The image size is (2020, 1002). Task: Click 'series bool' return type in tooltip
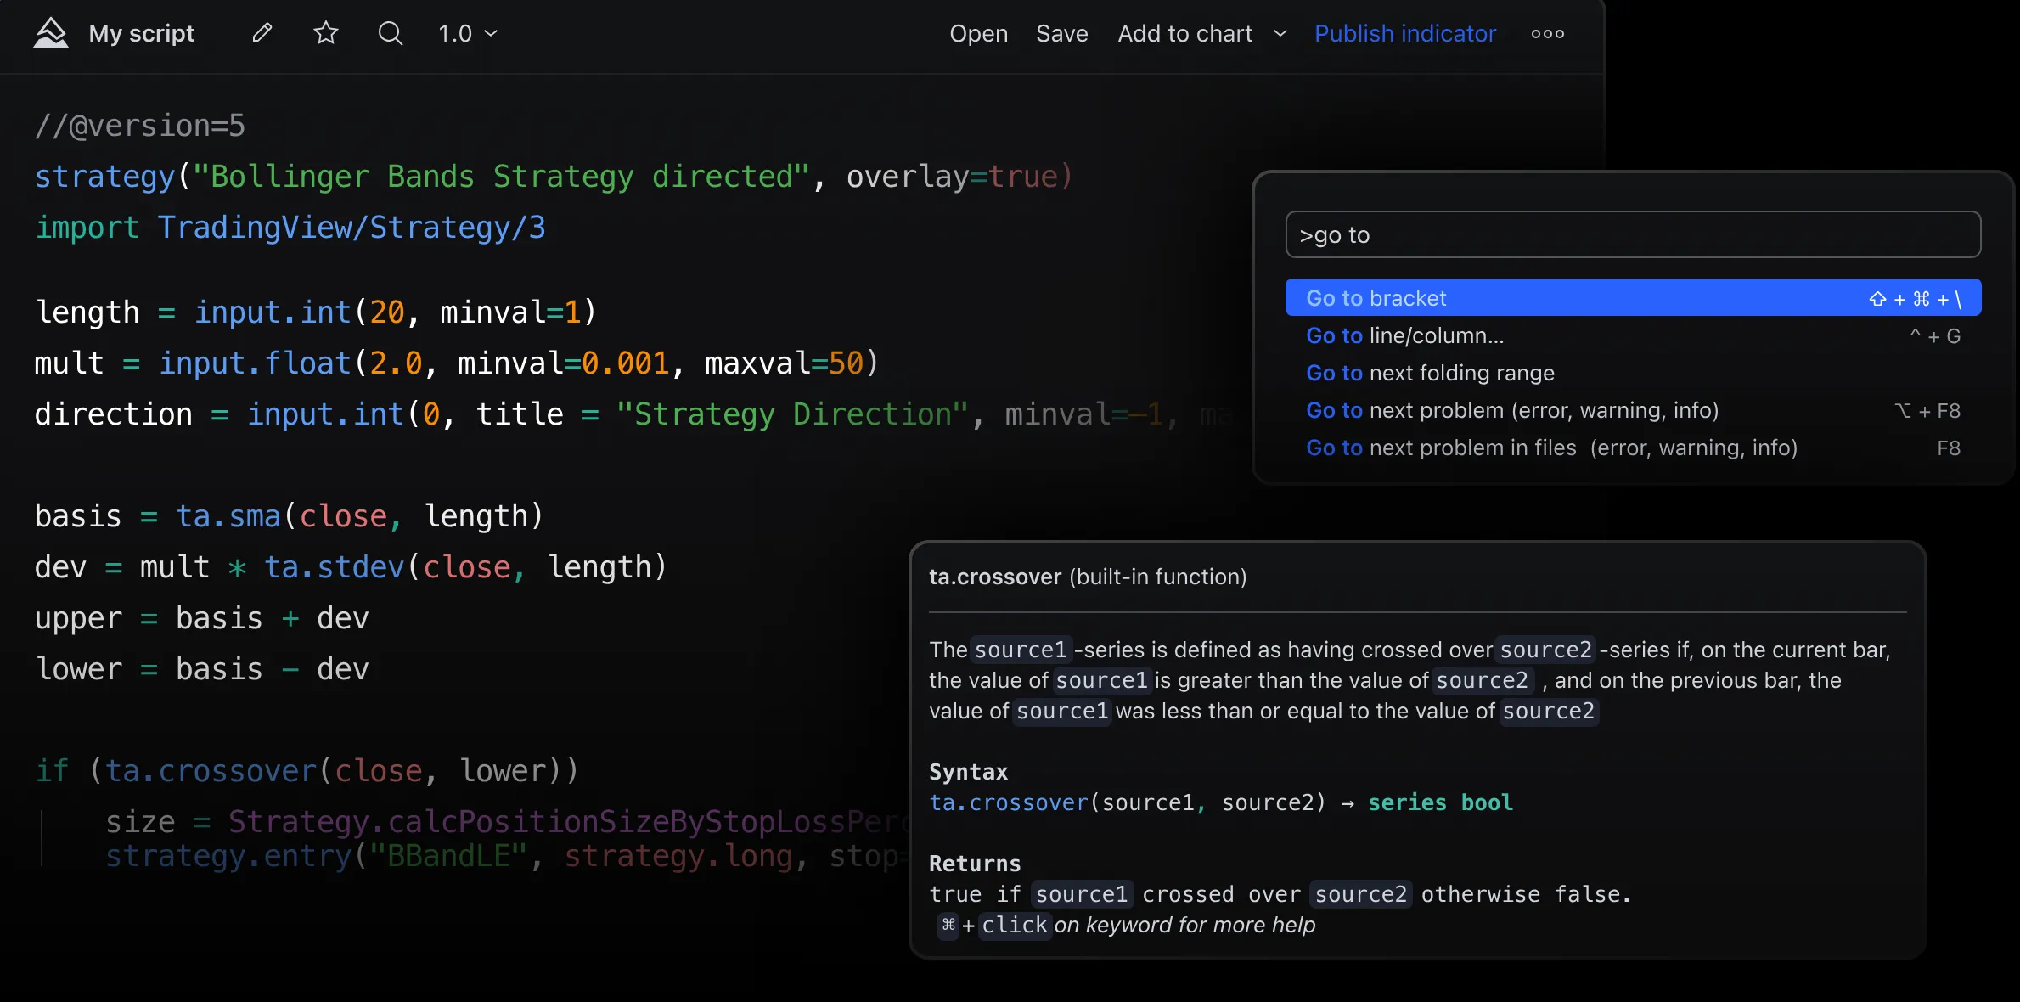(x=1440, y=802)
